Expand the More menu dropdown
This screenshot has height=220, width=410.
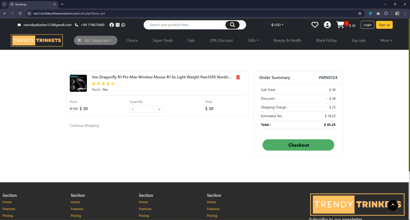386,40
